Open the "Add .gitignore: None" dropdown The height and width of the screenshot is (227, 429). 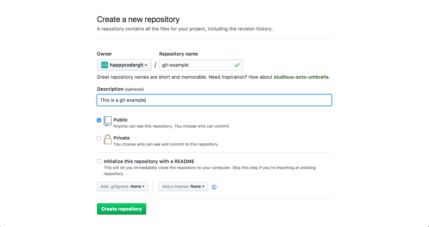(x=122, y=186)
